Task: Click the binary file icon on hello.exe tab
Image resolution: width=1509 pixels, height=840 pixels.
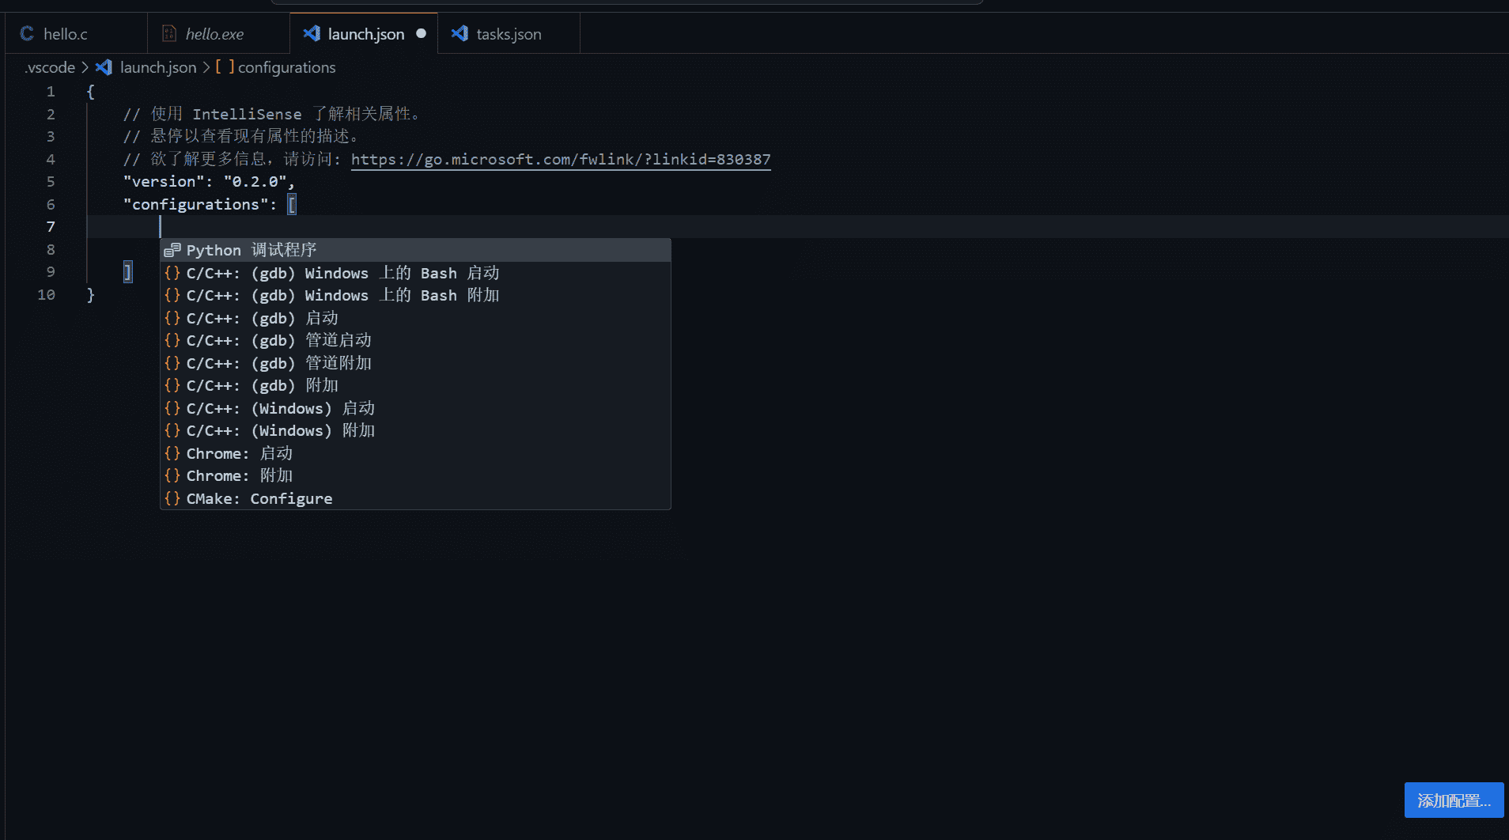Action: (168, 33)
